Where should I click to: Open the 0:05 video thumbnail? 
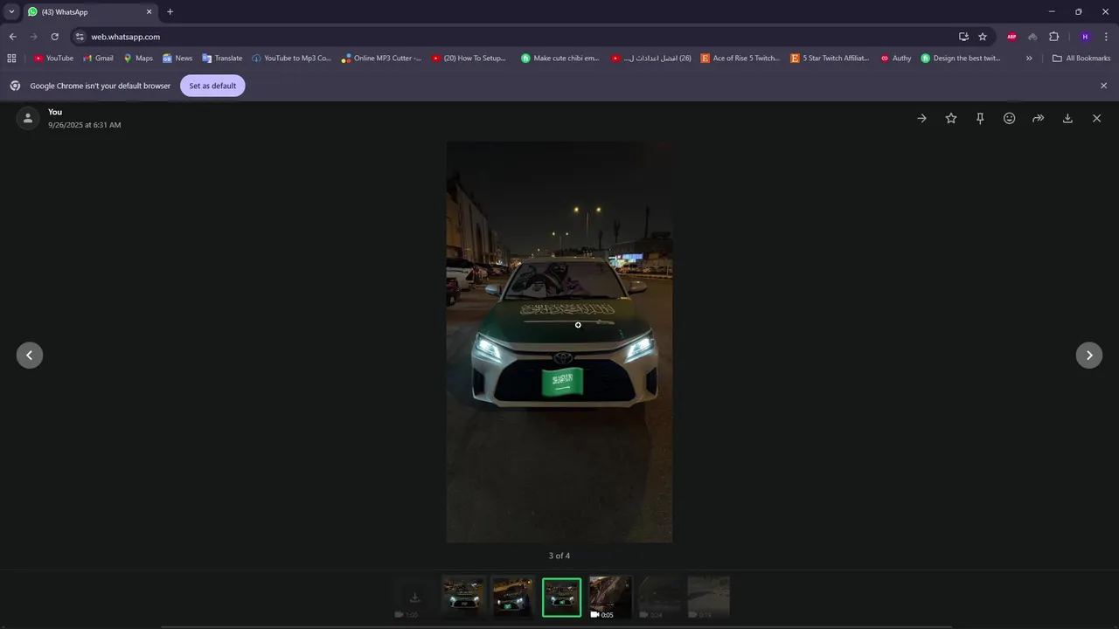[x=610, y=598]
